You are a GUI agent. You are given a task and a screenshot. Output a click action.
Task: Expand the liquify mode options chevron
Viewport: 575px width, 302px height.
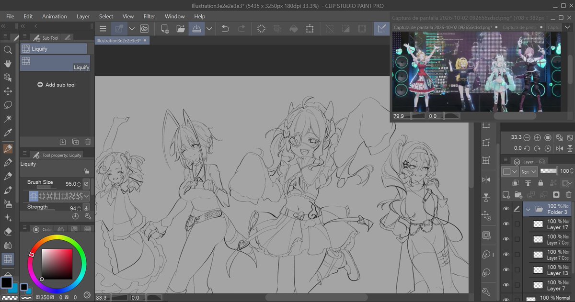[87, 196]
